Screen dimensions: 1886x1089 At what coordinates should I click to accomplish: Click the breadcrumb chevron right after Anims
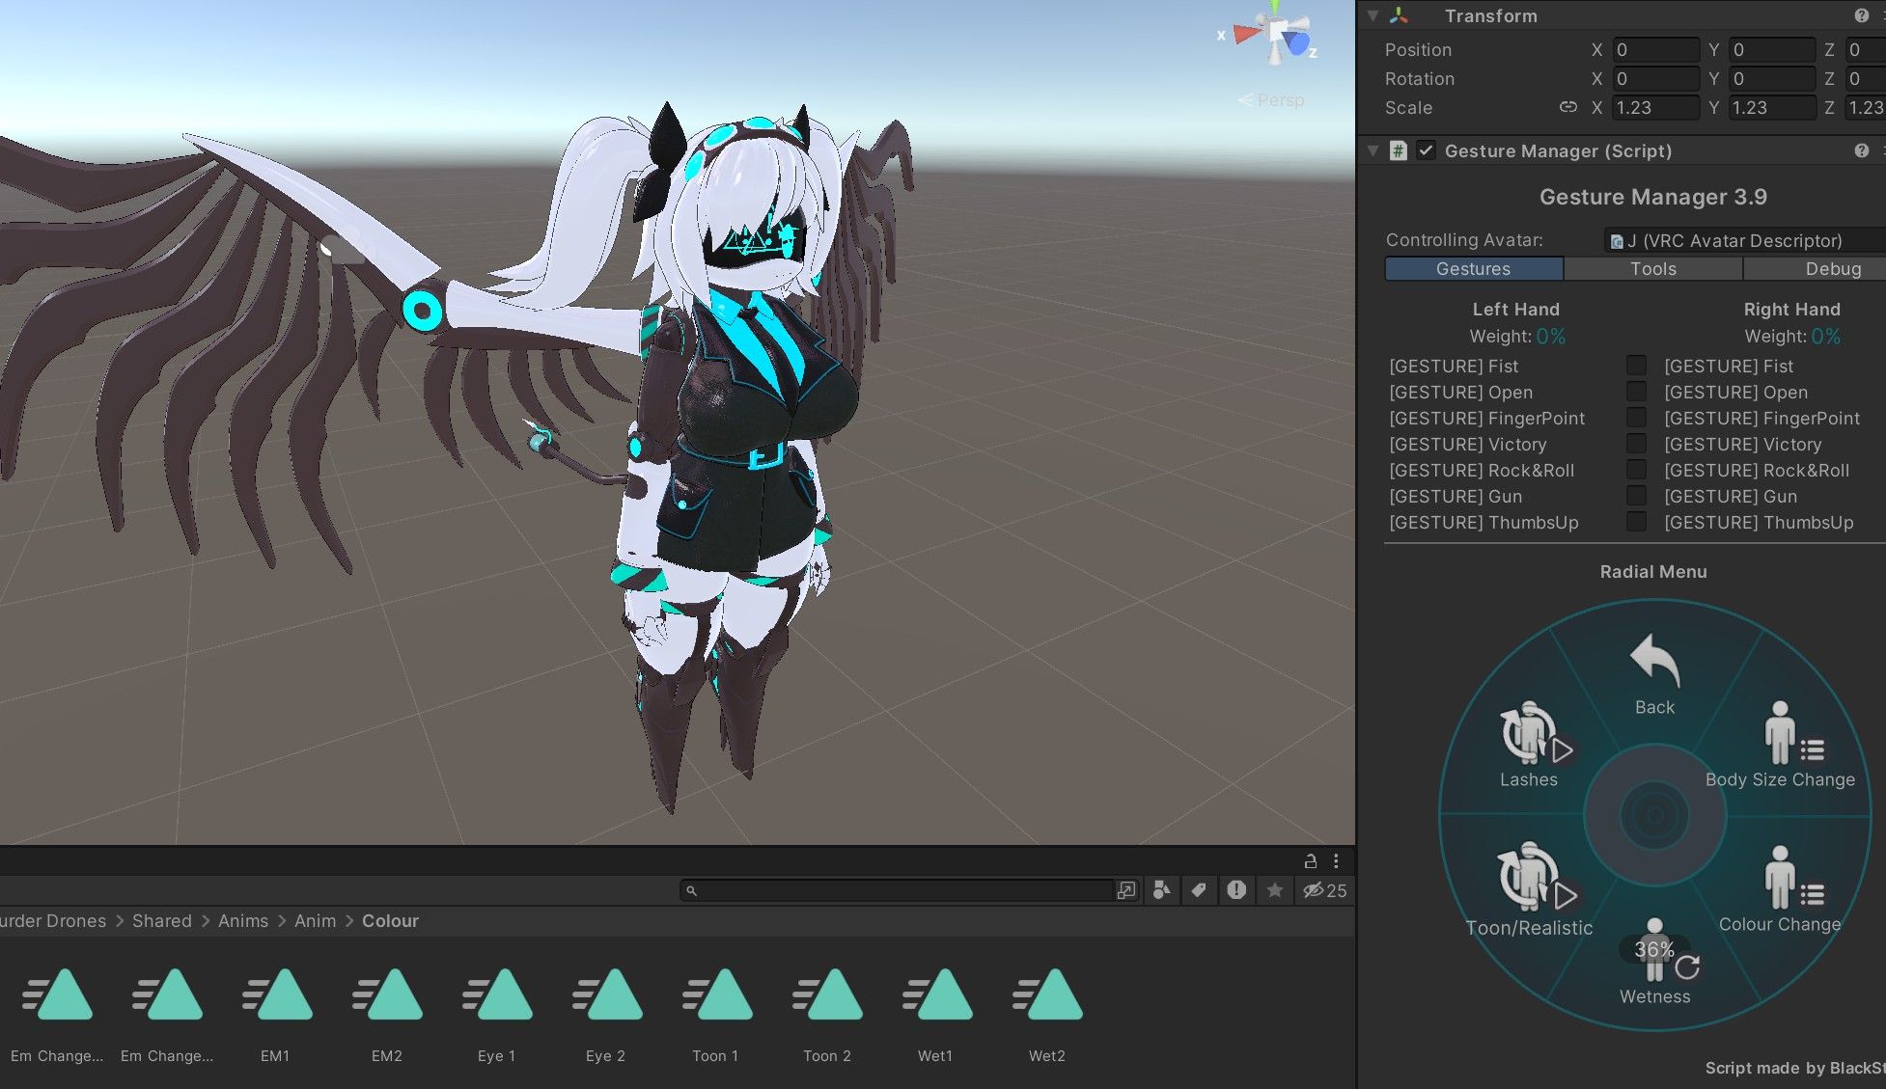pos(282,921)
